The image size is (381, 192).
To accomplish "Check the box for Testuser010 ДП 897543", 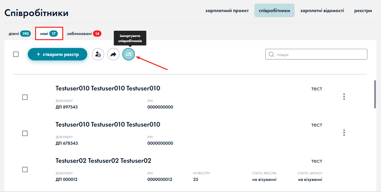I will click(x=25, y=97).
